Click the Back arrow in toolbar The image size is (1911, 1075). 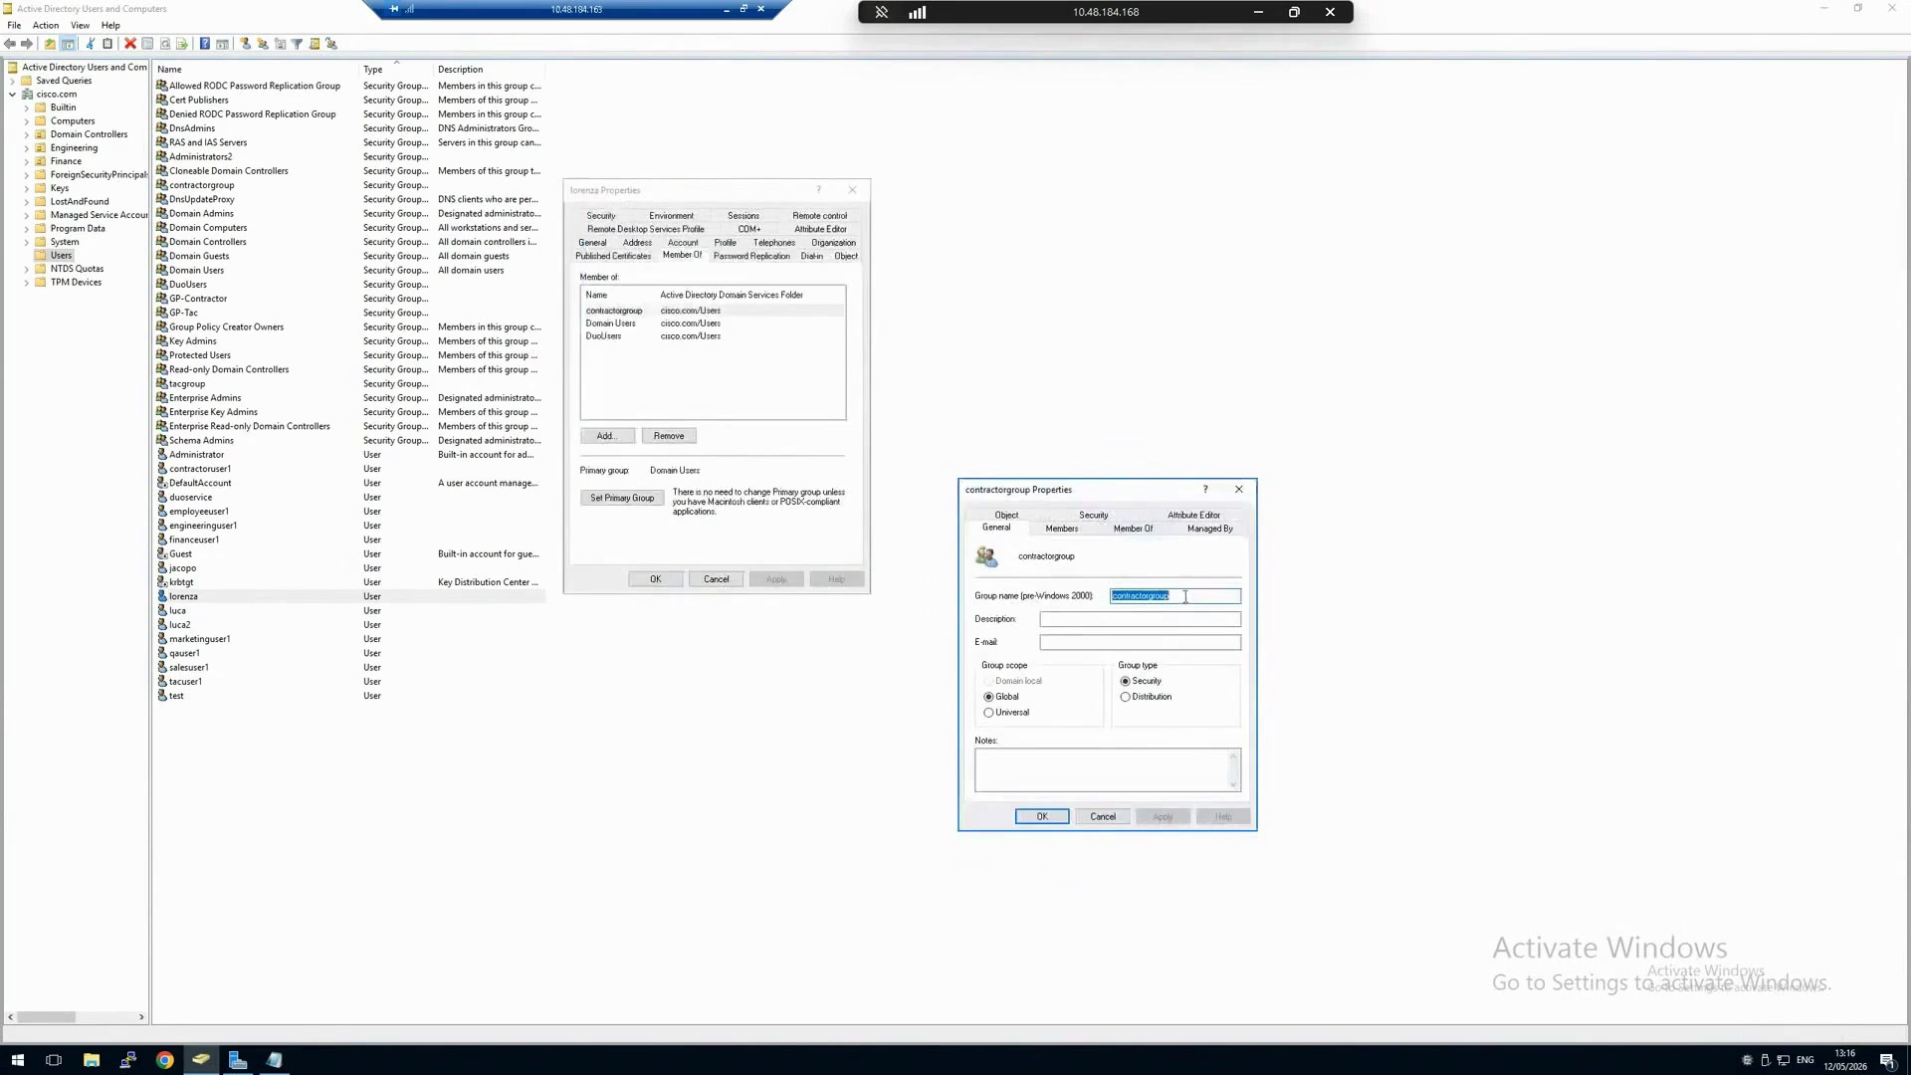(x=10, y=44)
